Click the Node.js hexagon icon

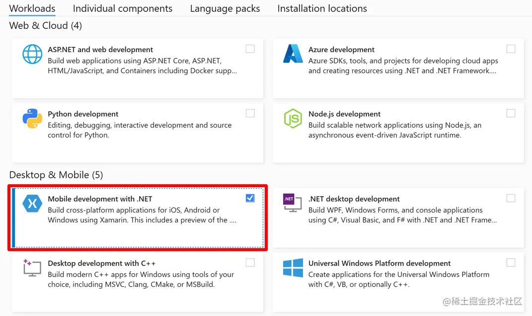tap(293, 119)
